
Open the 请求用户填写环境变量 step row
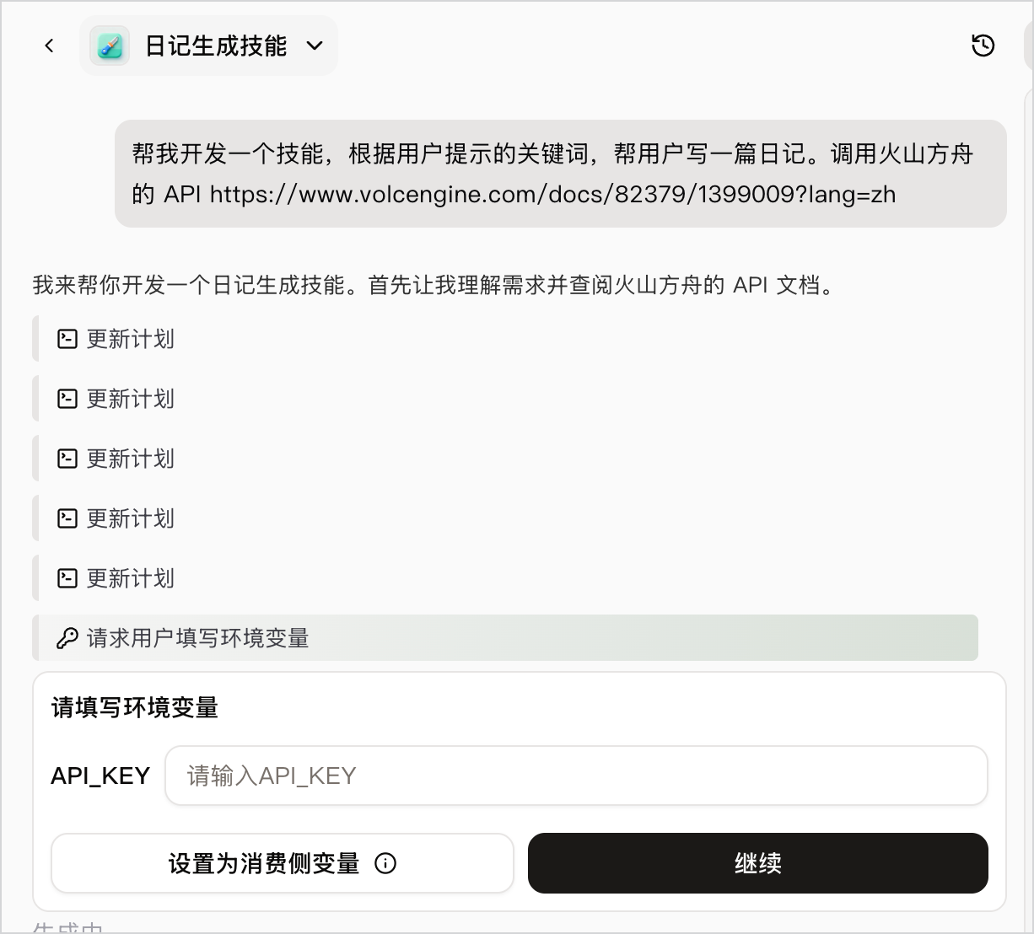(505, 638)
